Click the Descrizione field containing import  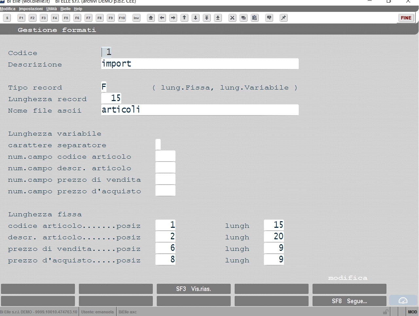pos(200,64)
